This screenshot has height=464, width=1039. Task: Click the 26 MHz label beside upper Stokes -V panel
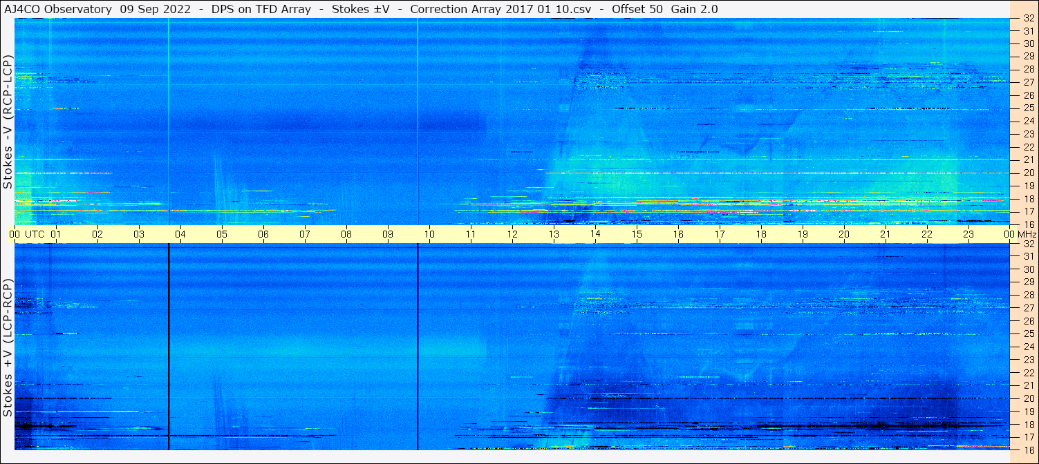click(x=1029, y=95)
